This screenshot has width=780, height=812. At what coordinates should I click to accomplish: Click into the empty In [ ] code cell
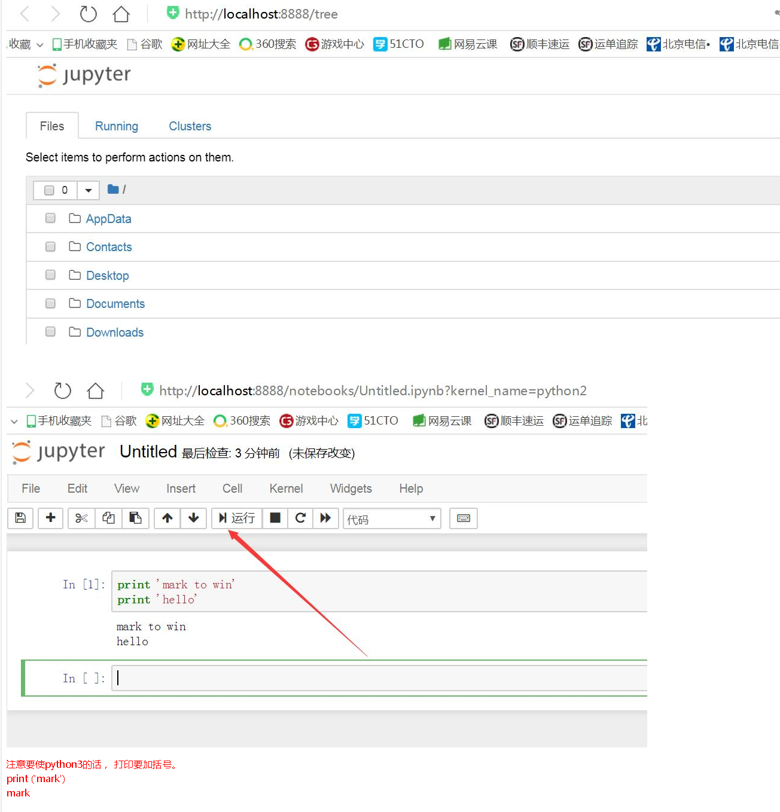(379, 678)
